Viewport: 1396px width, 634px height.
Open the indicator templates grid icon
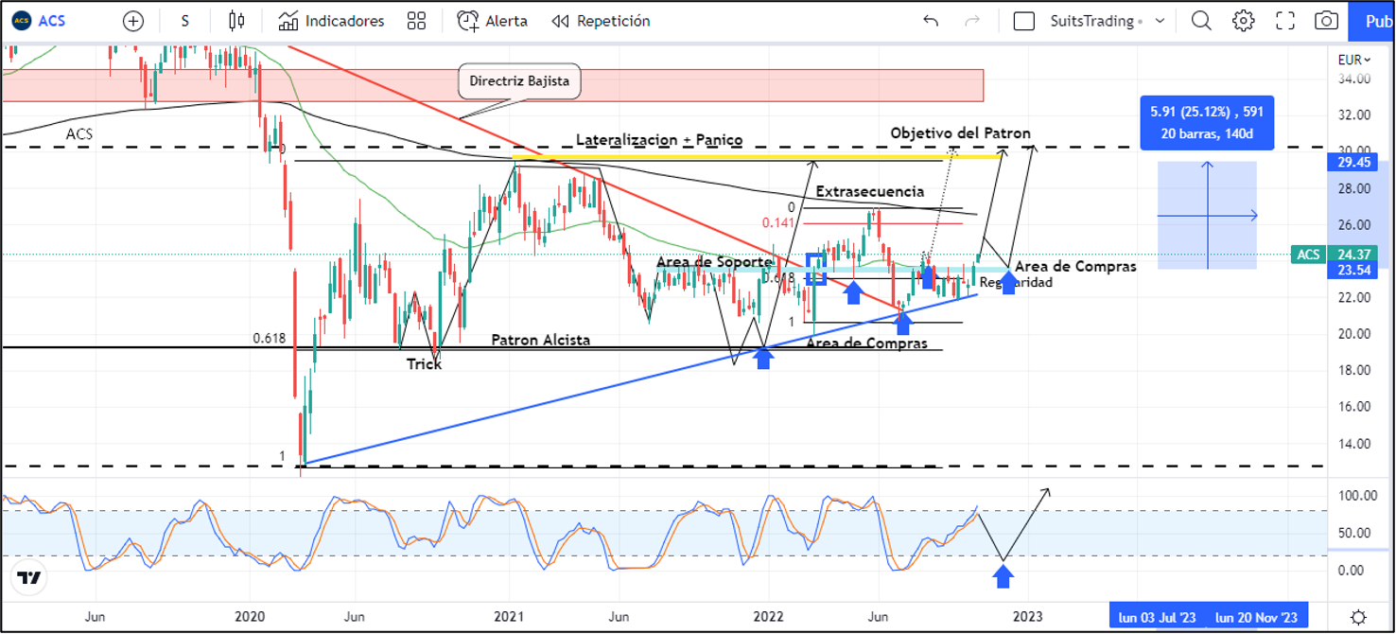point(416,21)
